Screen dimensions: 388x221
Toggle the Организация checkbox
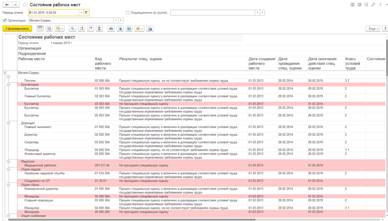click(5, 21)
